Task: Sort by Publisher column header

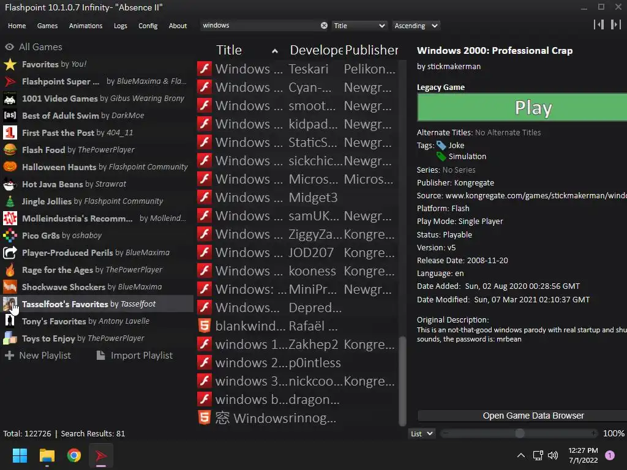Action: [372, 50]
